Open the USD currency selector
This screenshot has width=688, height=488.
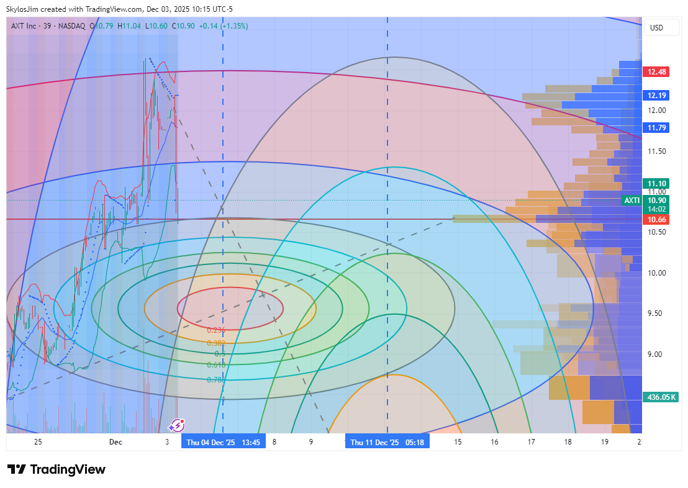click(656, 28)
